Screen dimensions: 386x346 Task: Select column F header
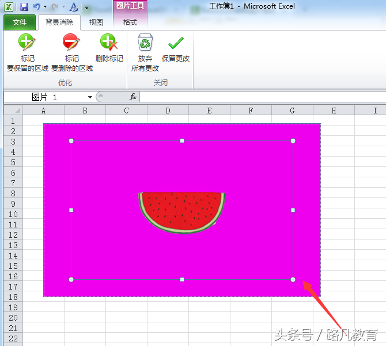(251, 111)
